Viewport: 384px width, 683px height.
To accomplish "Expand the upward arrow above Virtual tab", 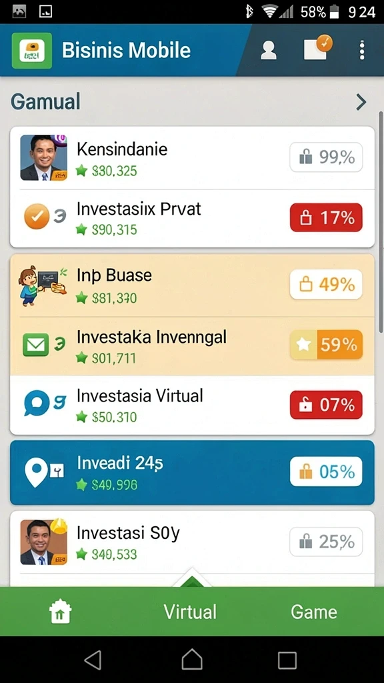I will pyautogui.click(x=192, y=578).
